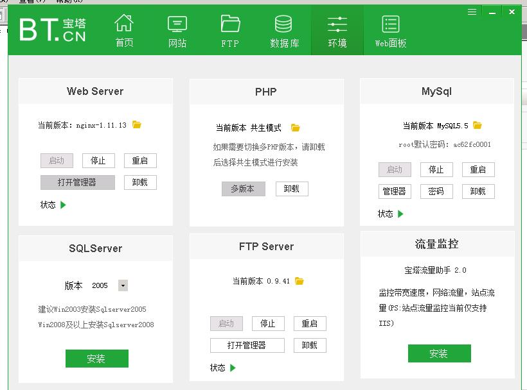Click FTP Server card heading
This screenshot has width=527, height=390.
tap(266, 246)
